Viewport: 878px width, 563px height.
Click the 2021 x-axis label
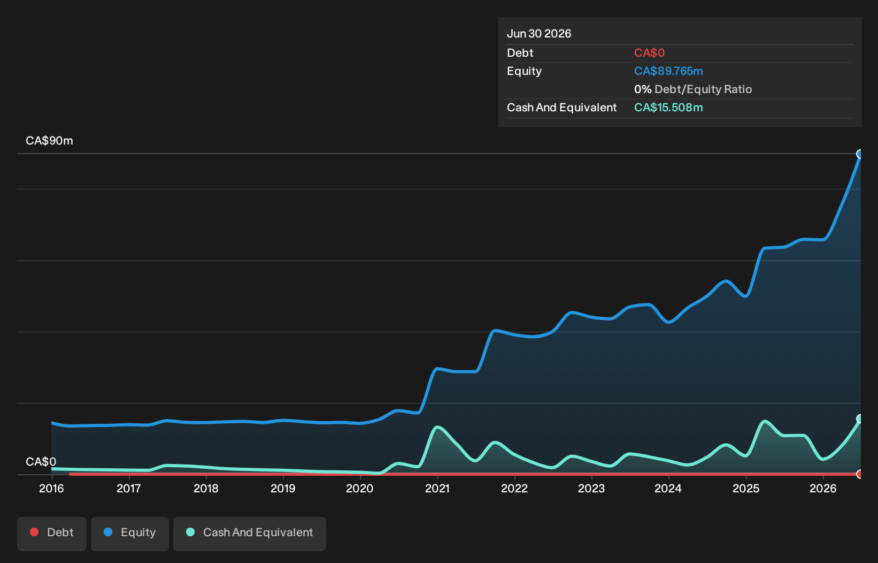(437, 488)
